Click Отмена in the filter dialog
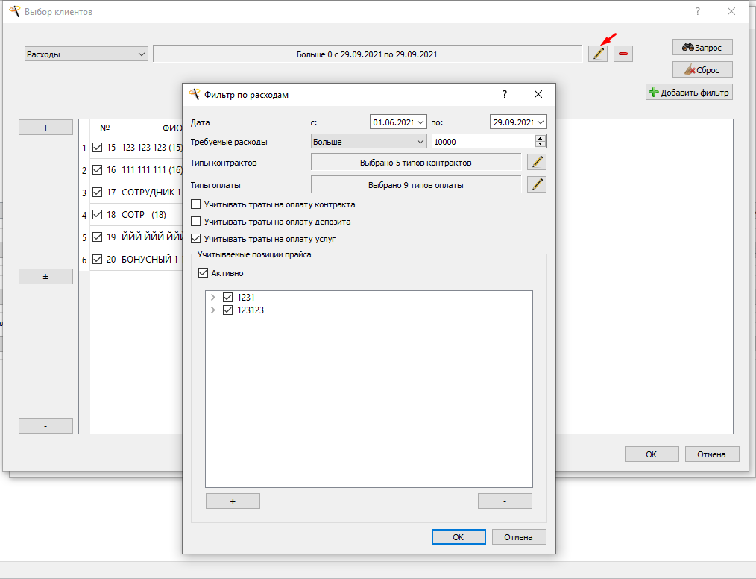This screenshot has height=579, width=756. click(519, 537)
